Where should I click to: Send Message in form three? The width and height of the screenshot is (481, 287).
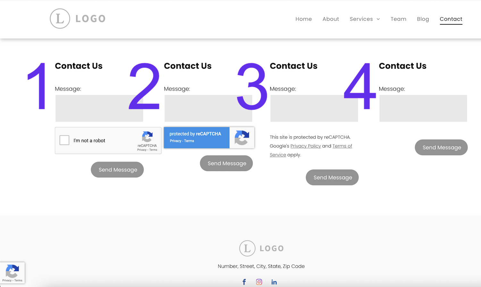click(332, 177)
